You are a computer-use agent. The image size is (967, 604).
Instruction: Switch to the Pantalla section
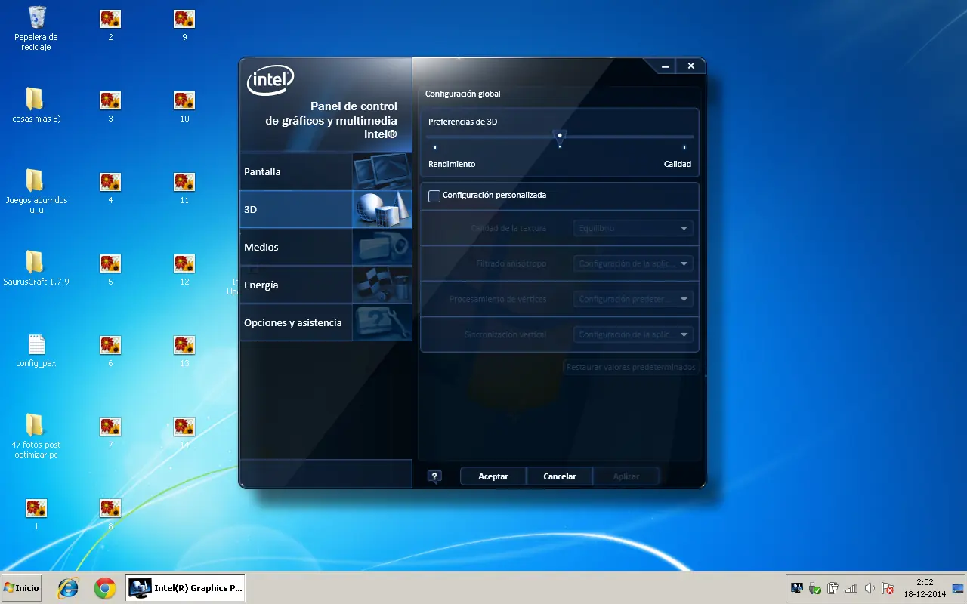pos(326,171)
